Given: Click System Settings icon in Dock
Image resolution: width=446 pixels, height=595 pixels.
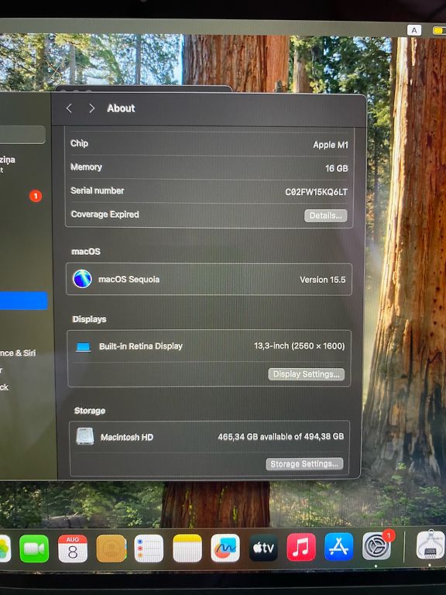Looking at the screenshot, I should point(376,546).
